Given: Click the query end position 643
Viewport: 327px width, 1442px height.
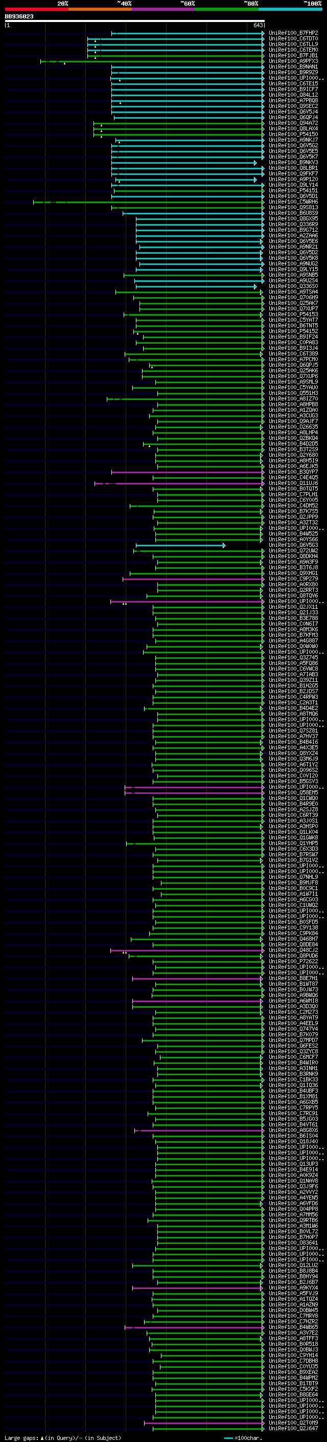Looking at the screenshot, I should [x=258, y=25].
